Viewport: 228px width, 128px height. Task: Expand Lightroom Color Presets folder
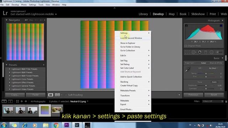[x=10, y=79]
